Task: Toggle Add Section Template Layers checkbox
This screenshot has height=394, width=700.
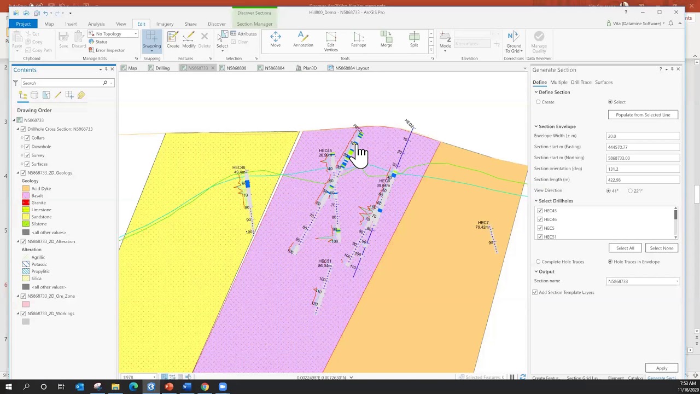Action: pyautogui.click(x=535, y=292)
